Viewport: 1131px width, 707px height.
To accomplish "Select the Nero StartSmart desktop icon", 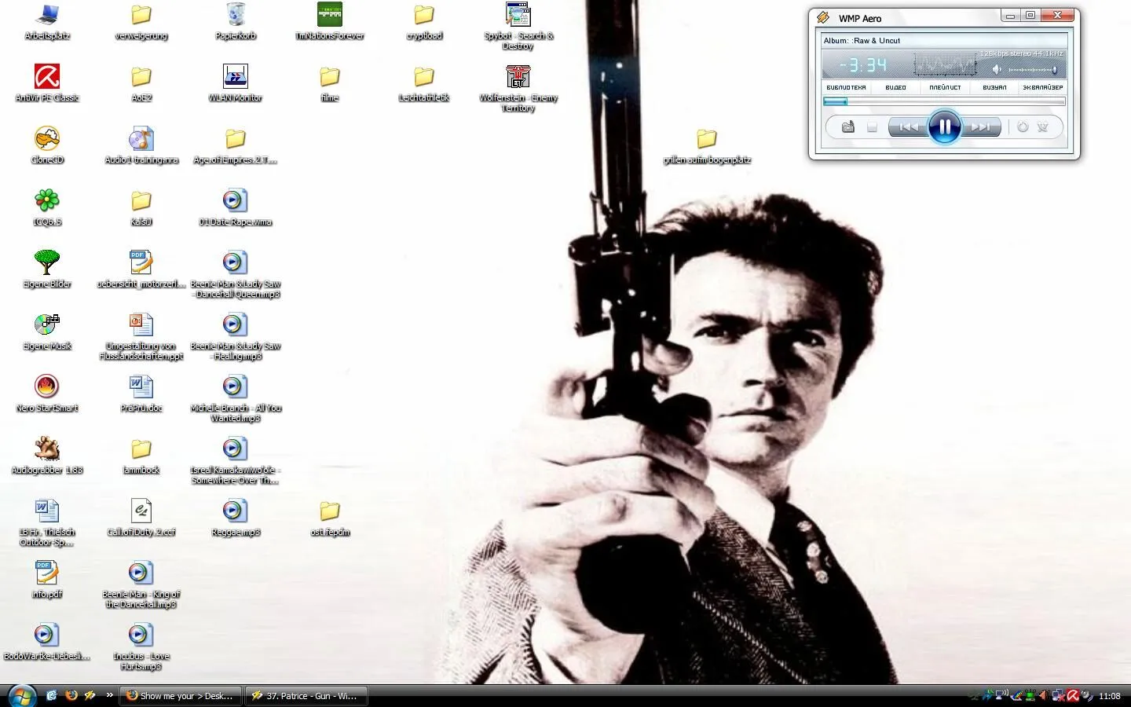I will [47, 387].
